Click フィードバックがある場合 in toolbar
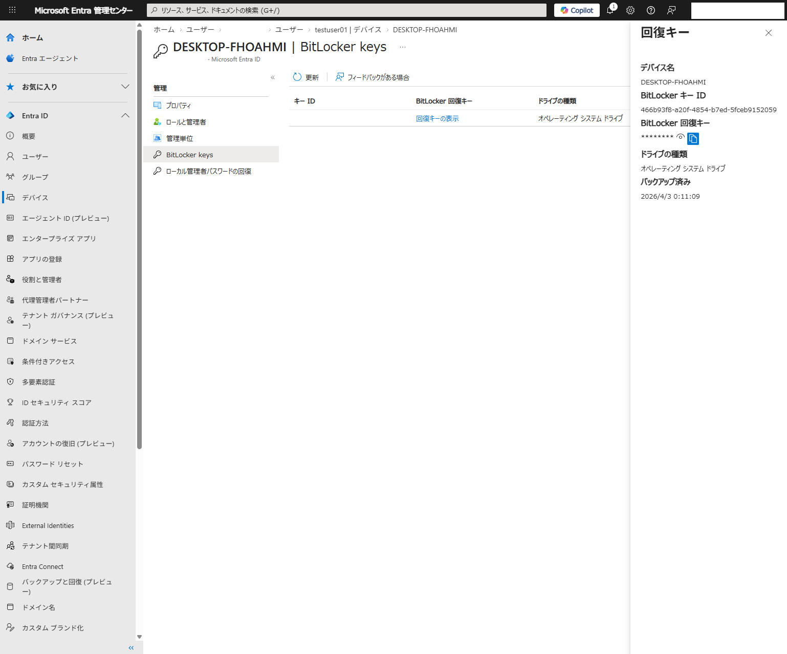787x654 pixels. pyautogui.click(x=373, y=77)
